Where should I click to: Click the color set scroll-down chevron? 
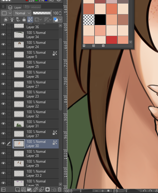[131, 42]
